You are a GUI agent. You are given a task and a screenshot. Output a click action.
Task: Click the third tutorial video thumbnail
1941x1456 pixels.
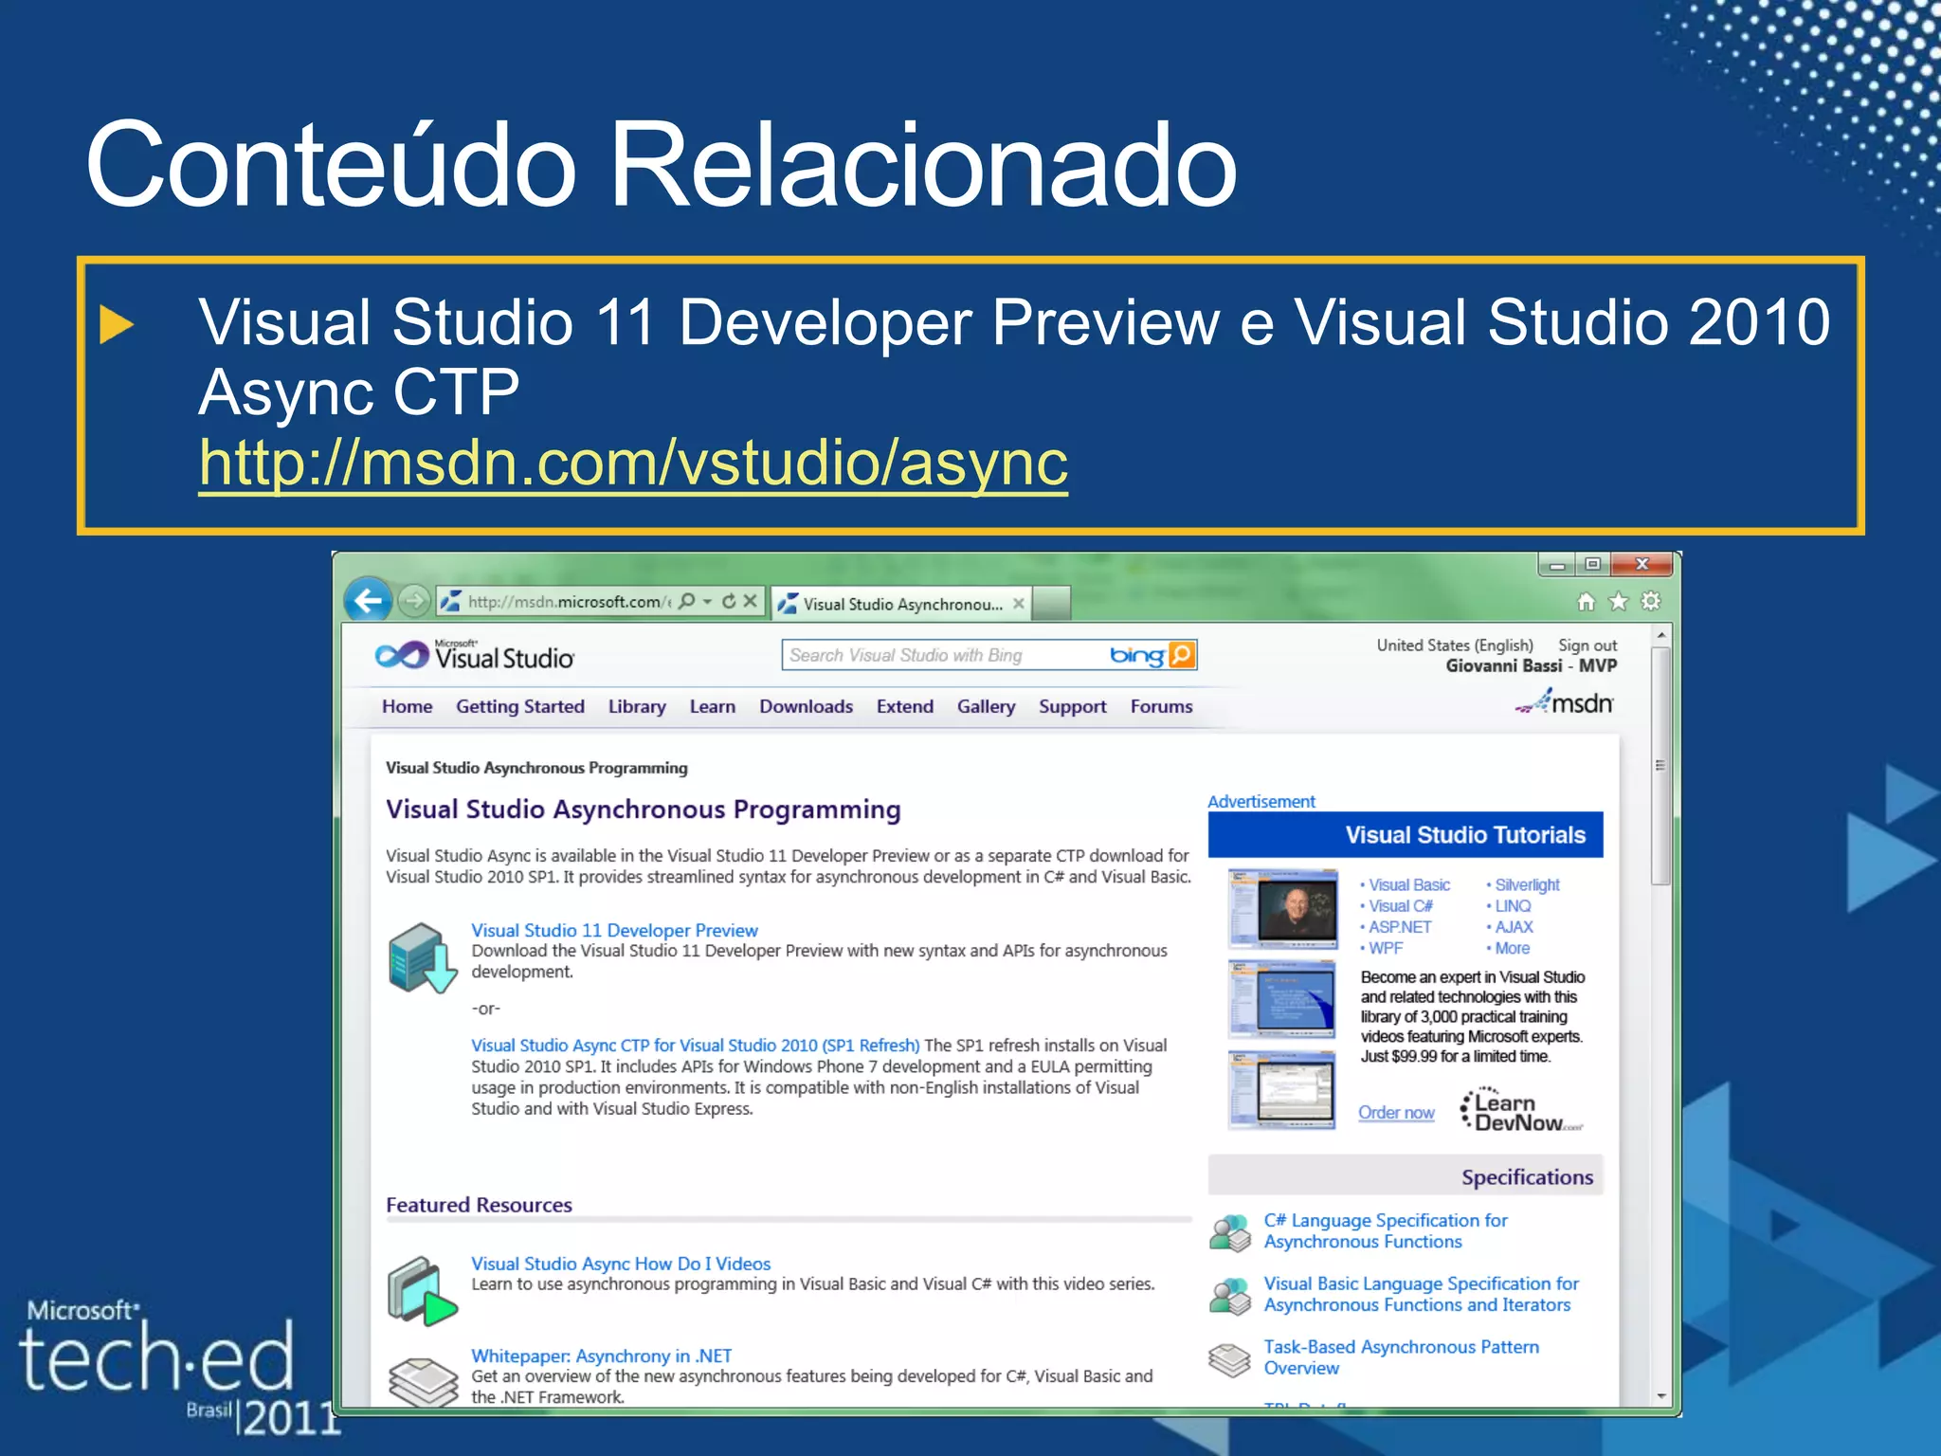tap(1282, 1089)
